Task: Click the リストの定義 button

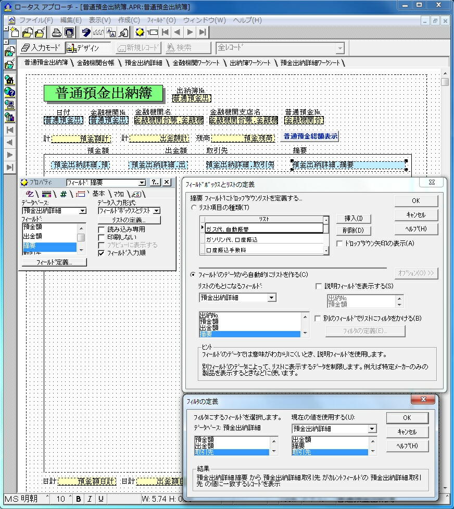Action: tap(129, 221)
